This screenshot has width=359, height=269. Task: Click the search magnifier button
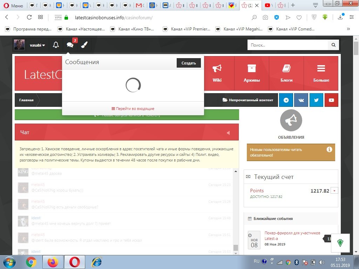coord(333,45)
